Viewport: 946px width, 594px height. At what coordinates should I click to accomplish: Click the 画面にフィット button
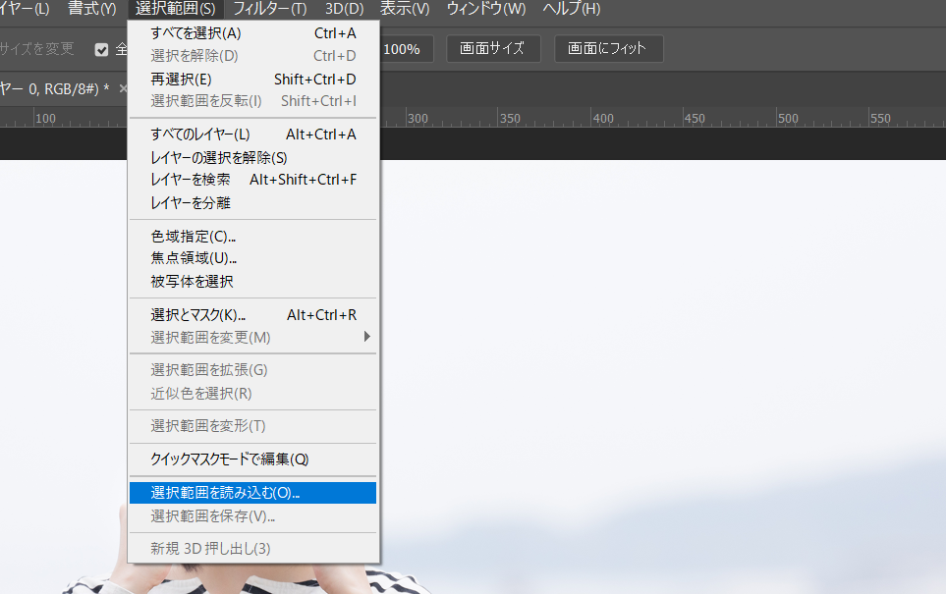click(608, 47)
